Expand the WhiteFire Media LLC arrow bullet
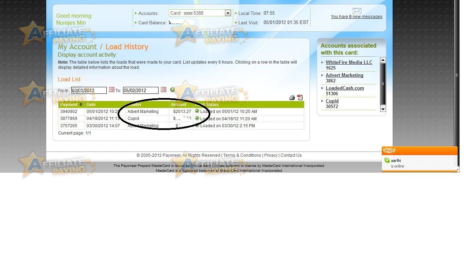The height and width of the screenshot is (253, 475). (322, 63)
